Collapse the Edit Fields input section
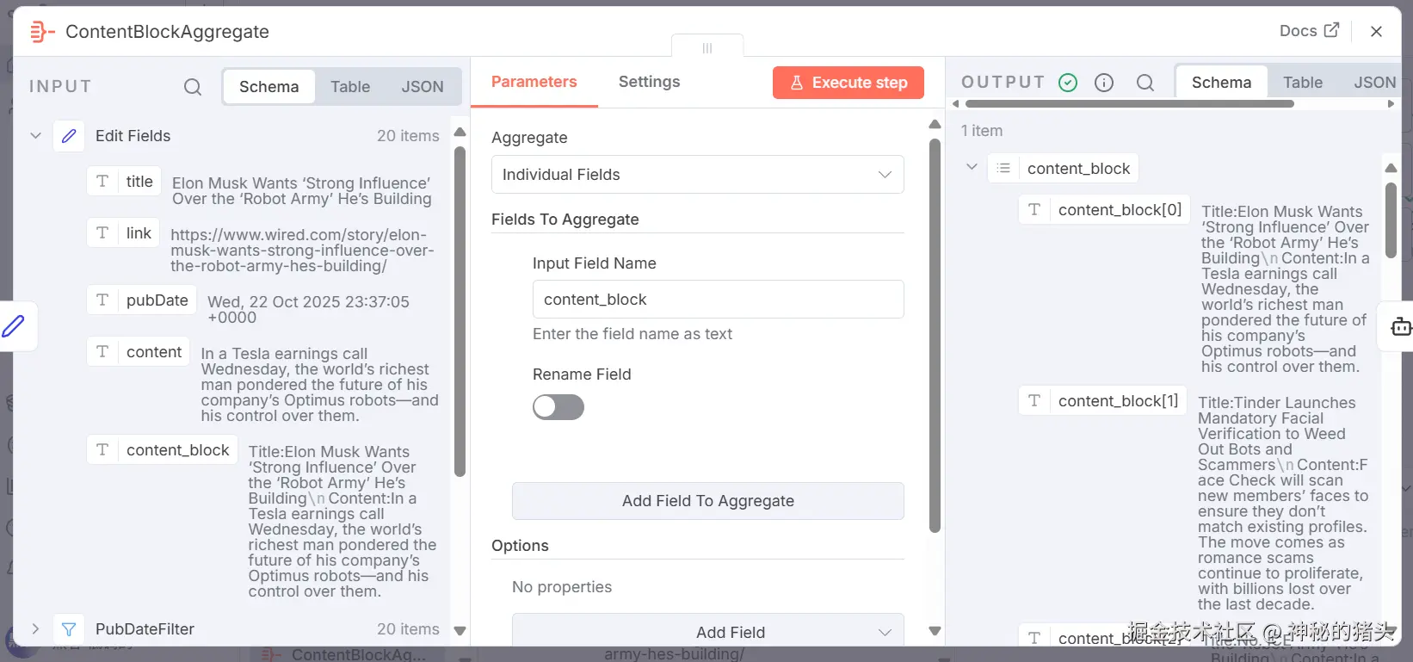Image resolution: width=1413 pixels, height=662 pixels. [36, 136]
